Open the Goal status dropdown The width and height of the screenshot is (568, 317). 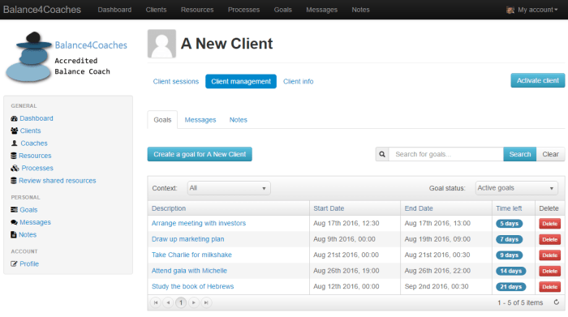[x=516, y=188]
